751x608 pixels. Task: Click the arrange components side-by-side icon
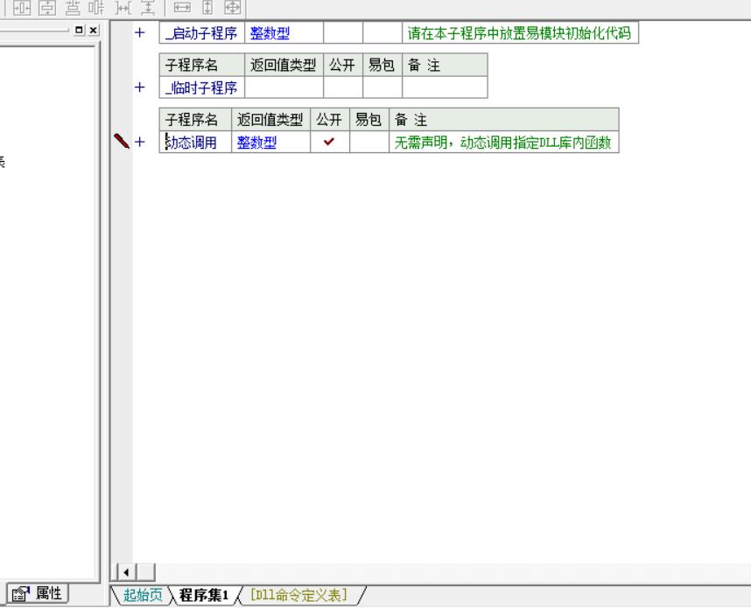point(97,7)
